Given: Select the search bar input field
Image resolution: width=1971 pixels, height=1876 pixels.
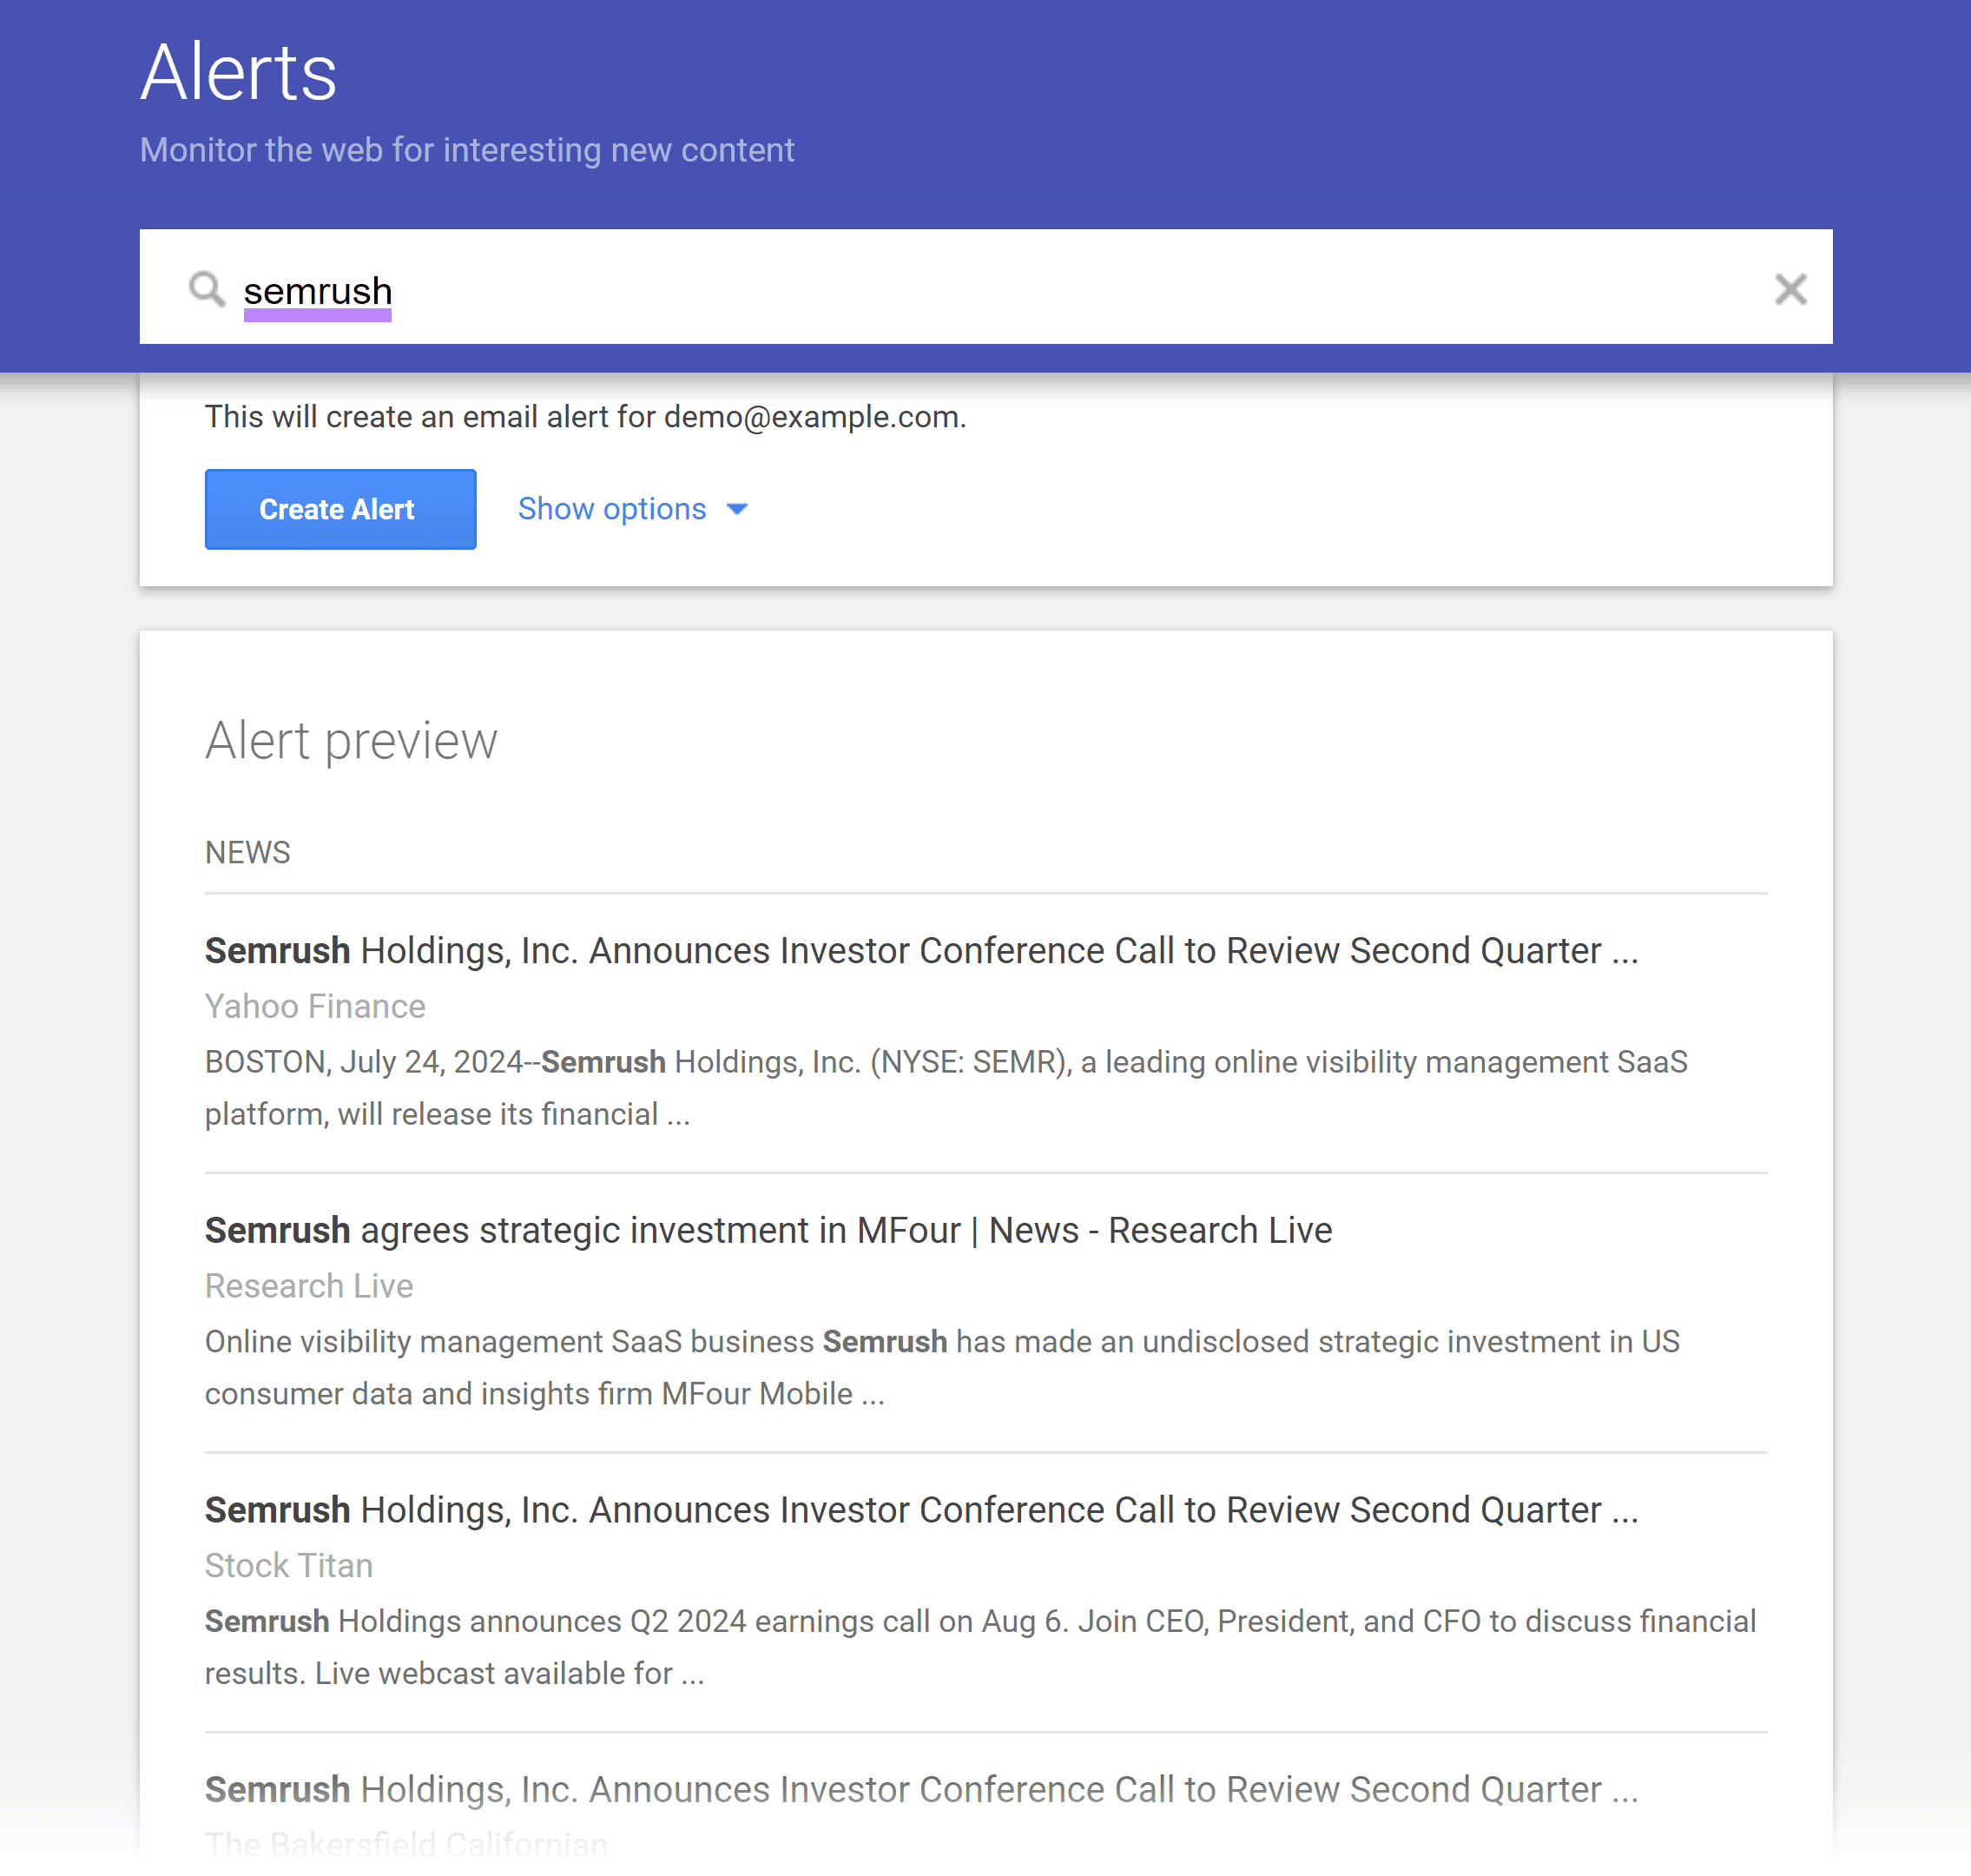Looking at the screenshot, I should point(985,287).
